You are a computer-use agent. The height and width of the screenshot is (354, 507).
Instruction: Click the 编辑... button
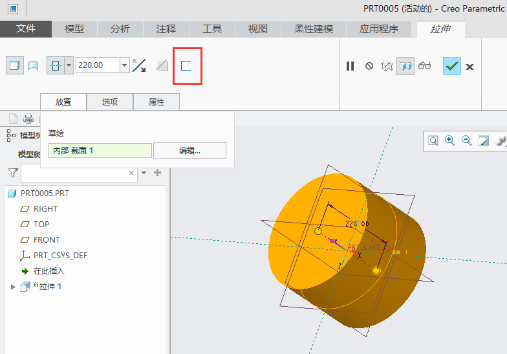[x=189, y=150]
